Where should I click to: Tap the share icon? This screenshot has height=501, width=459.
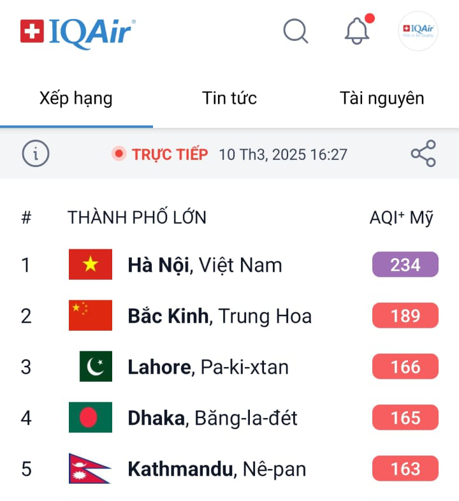tap(423, 154)
